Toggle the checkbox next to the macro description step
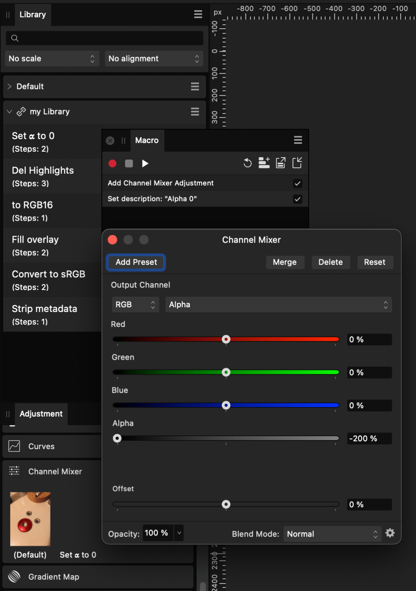Screen dimensions: 416x591 pyautogui.click(x=297, y=199)
